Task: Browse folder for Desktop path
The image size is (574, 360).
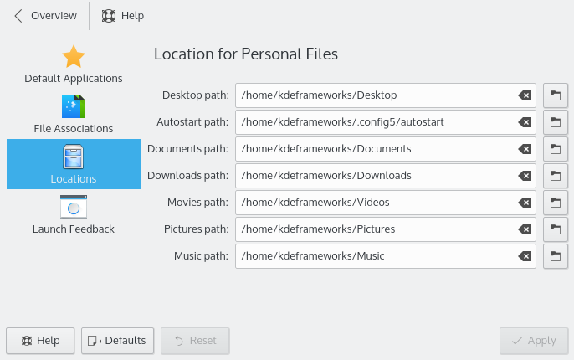Action: coord(556,95)
